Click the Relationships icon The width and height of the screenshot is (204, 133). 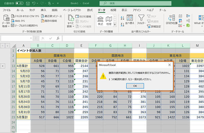[188, 21]
